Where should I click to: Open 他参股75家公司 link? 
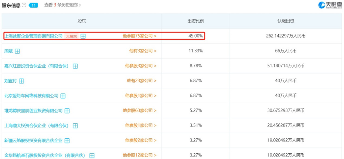click(140, 36)
